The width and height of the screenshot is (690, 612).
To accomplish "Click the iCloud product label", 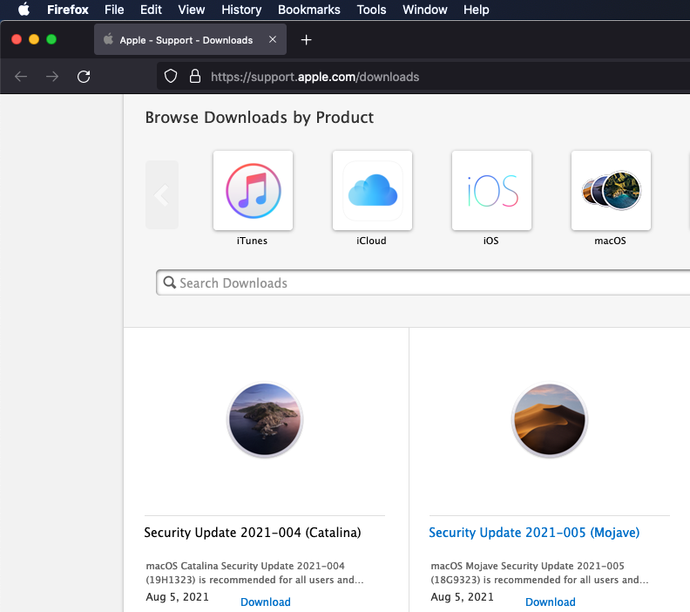I will [371, 241].
